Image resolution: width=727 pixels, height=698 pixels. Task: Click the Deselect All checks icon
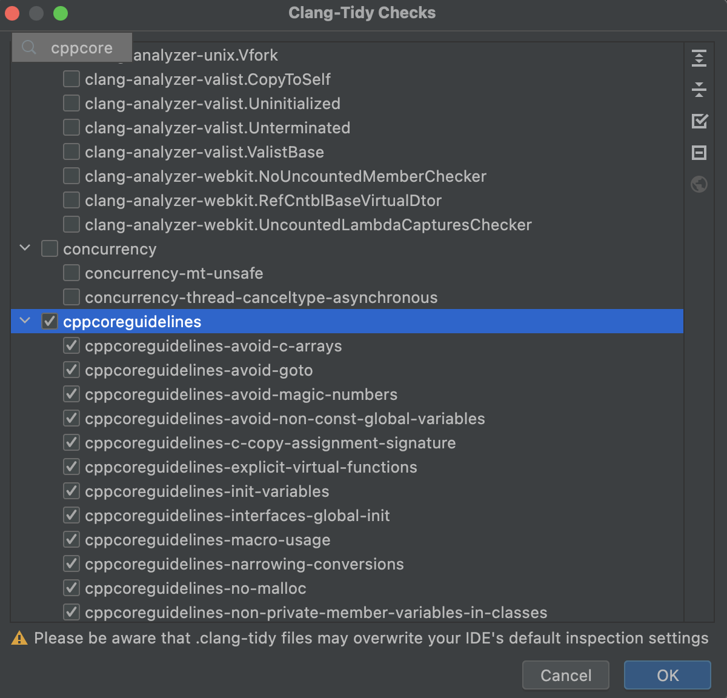pyautogui.click(x=699, y=153)
